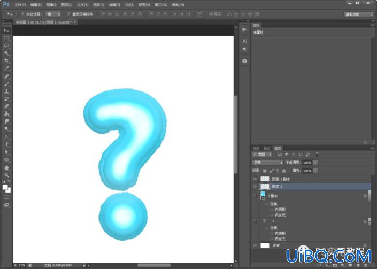Screen dimensions: 377x269
Task: Open the 文字(Y) menu
Action: (82, 5)
